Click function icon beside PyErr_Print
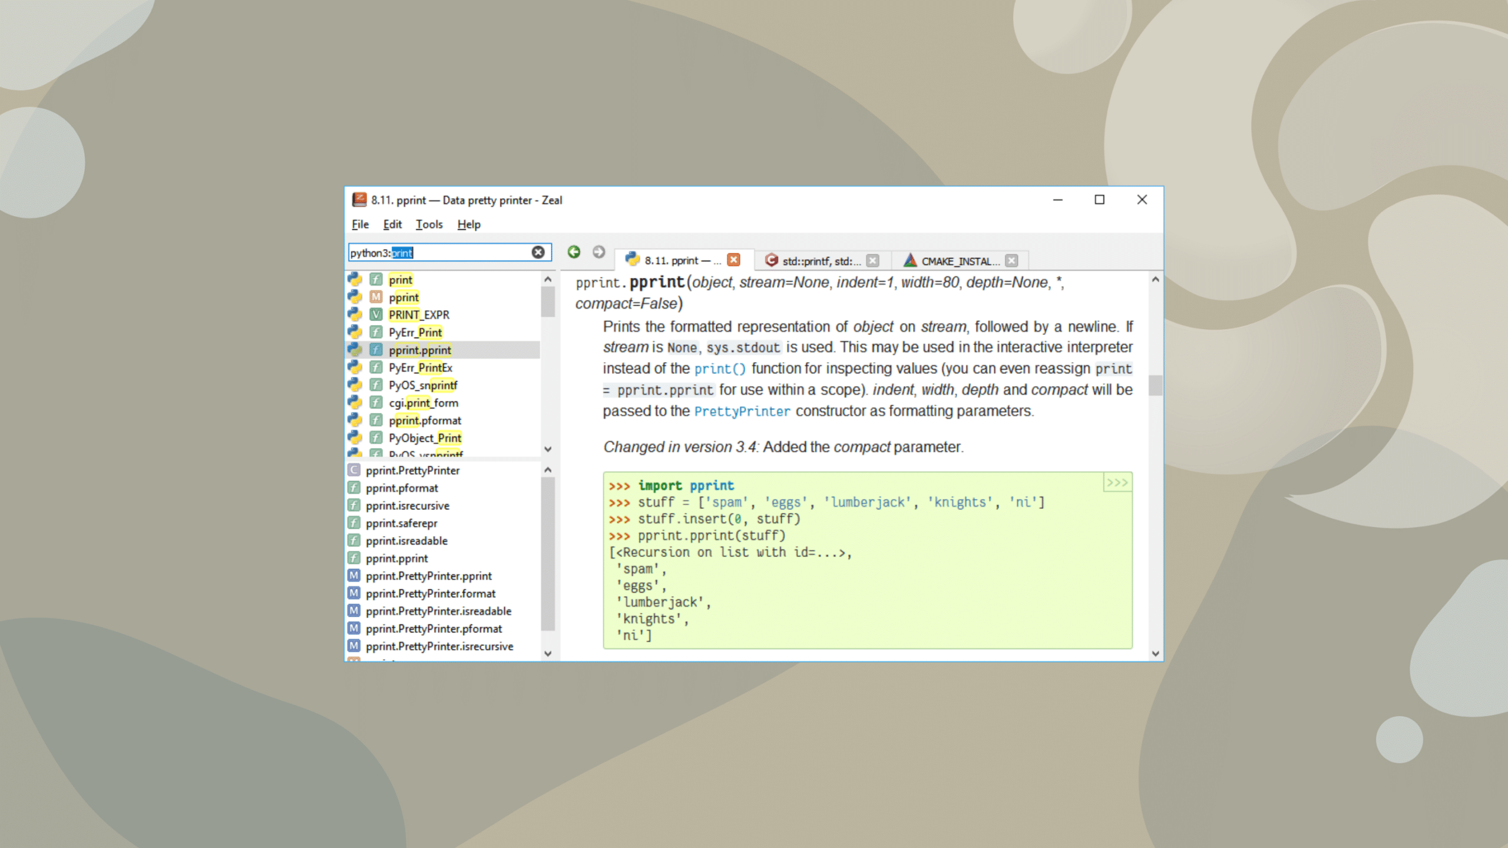1508x848 pixels. click(x=376, y=332)
